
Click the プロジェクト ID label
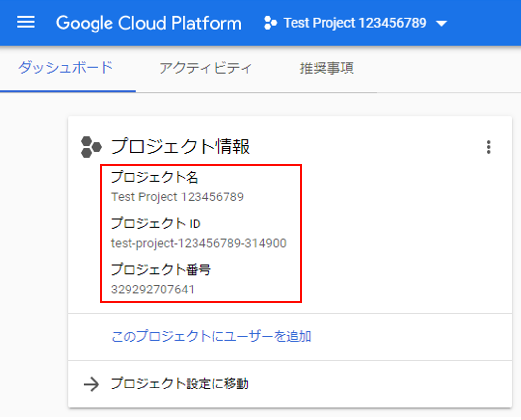(156, 224)
